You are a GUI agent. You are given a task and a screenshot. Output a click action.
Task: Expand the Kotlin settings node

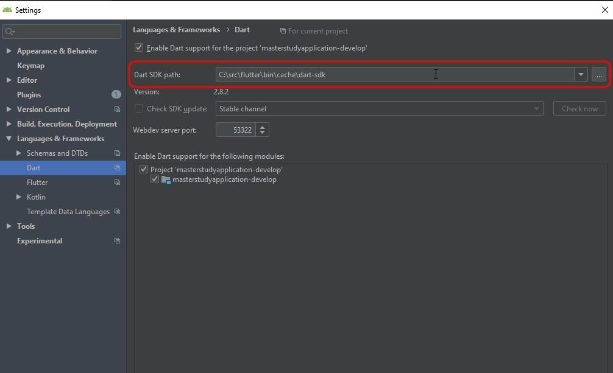[x=18, y=197]
